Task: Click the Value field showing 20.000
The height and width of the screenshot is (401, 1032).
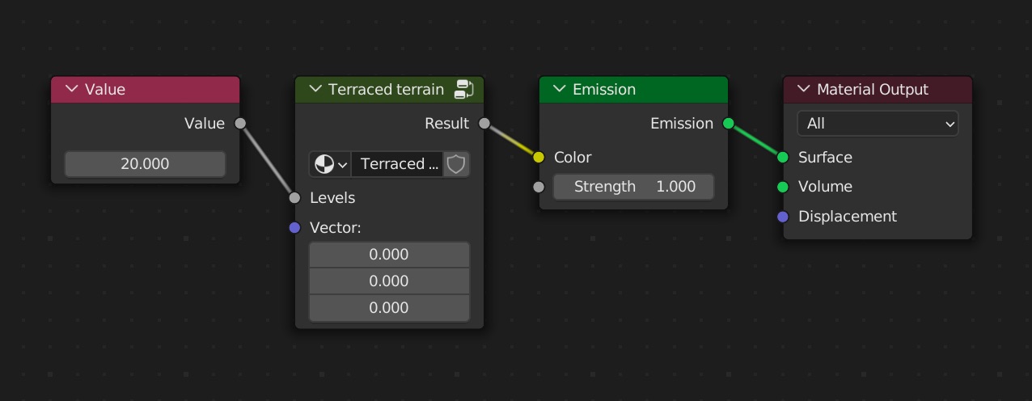Action: click(145, 164)
